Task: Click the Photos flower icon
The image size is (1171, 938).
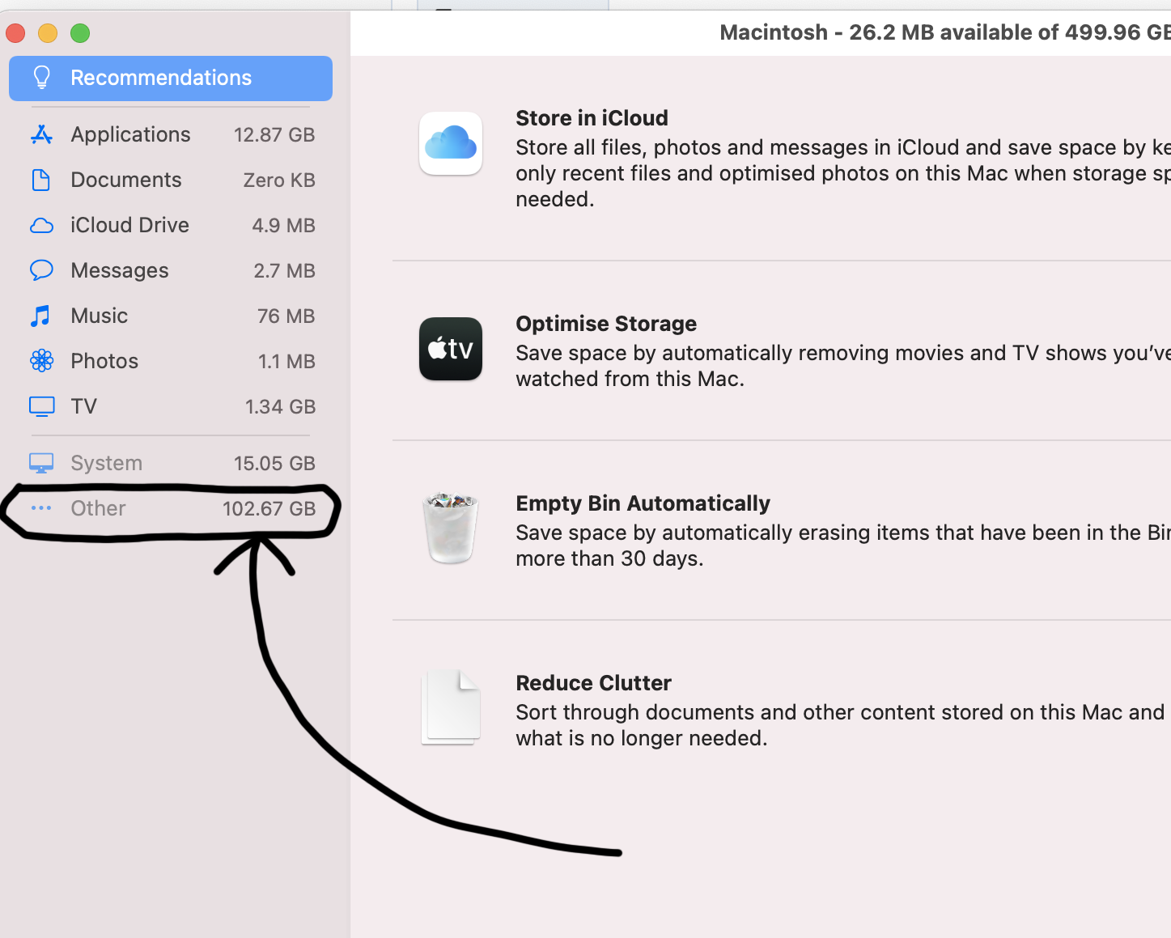Action: point(41,361)
